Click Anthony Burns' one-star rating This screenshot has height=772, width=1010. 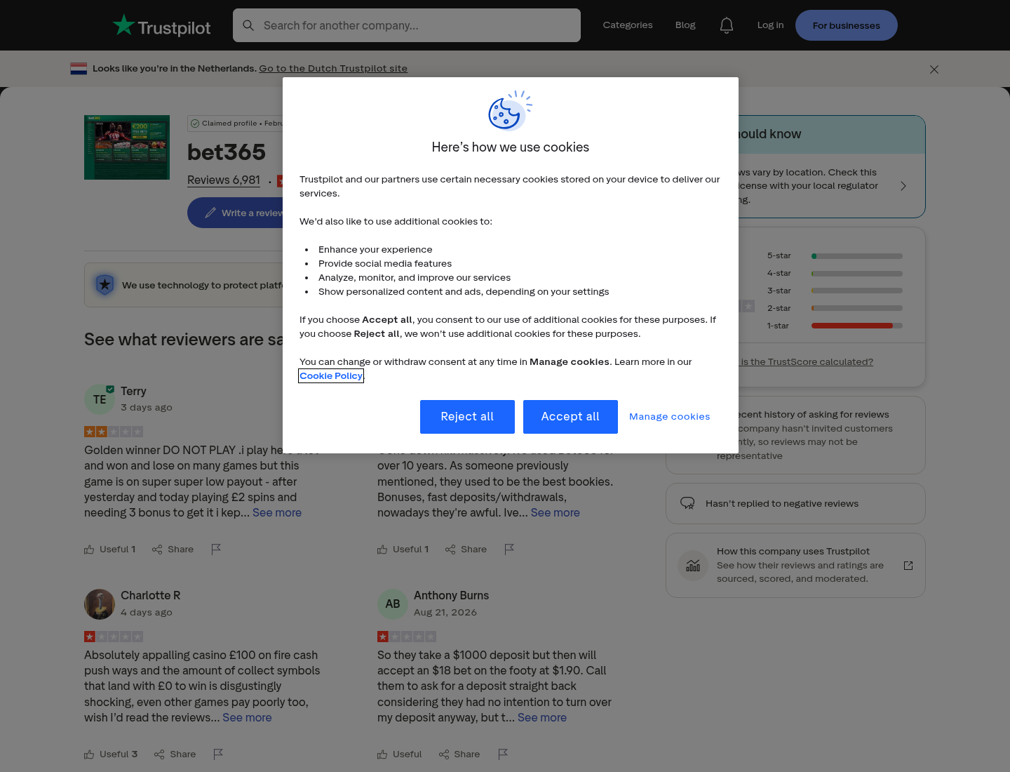pos(407,637)
